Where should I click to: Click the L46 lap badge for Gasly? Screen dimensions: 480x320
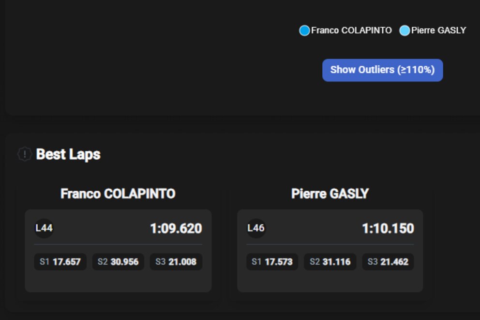tap(256, 228)
